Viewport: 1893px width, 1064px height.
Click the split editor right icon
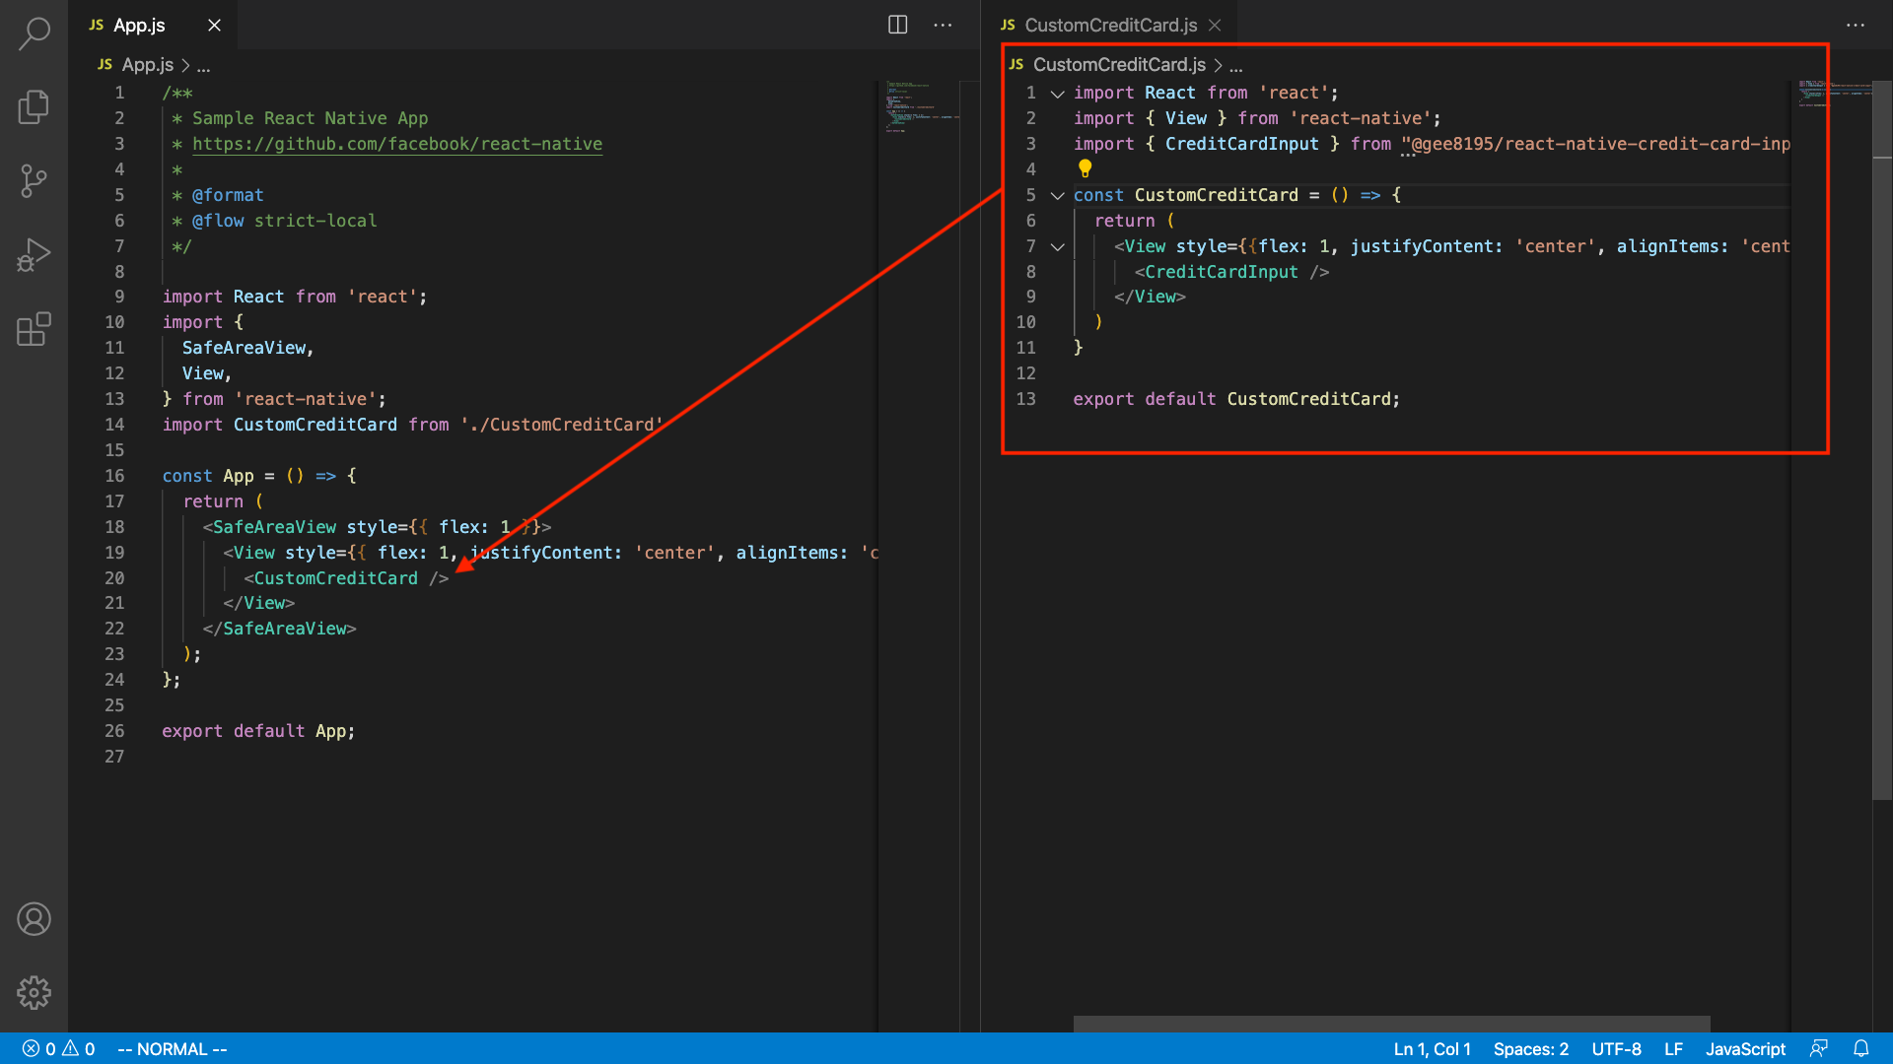pyautogui.click(x=897, y=25)
